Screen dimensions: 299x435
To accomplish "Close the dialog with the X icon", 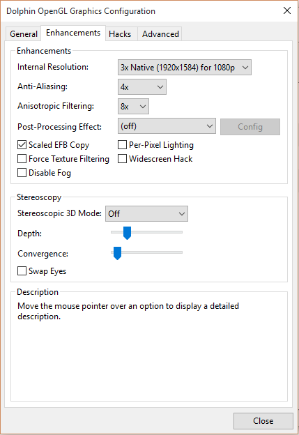I will coord(287,11).
